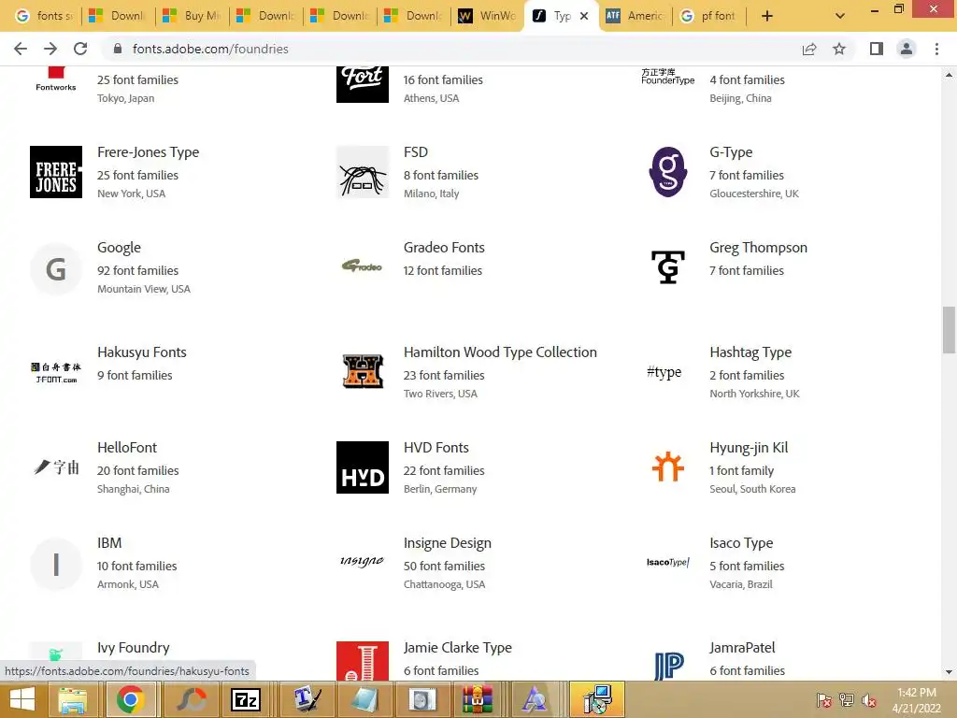Screen dimensions: 957x718
Task: Go back with the back arrow
Action: click(x=21, y=49)
